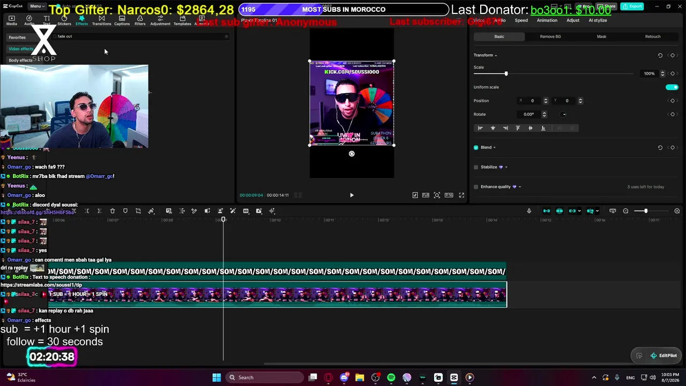Enable the Enhance quality checkbox
Image resolution: width=686 pixels, height=386 pixels.
476,187
